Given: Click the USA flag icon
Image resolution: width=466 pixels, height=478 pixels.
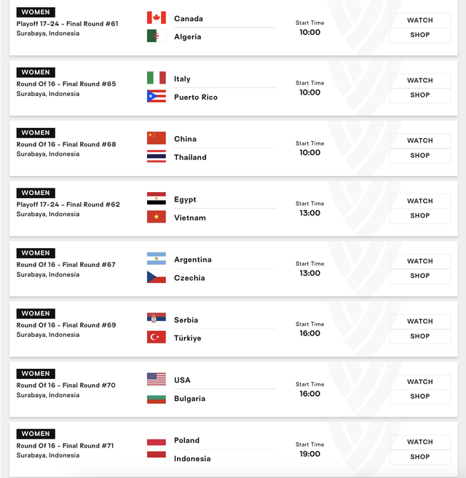Looking at the screenshot, I should (x=157, y=379).
